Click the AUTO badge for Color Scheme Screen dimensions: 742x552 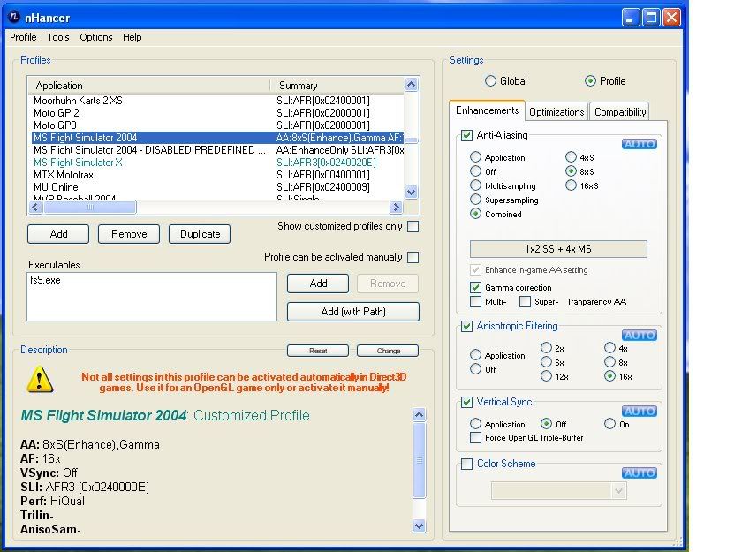click(640, 473)
